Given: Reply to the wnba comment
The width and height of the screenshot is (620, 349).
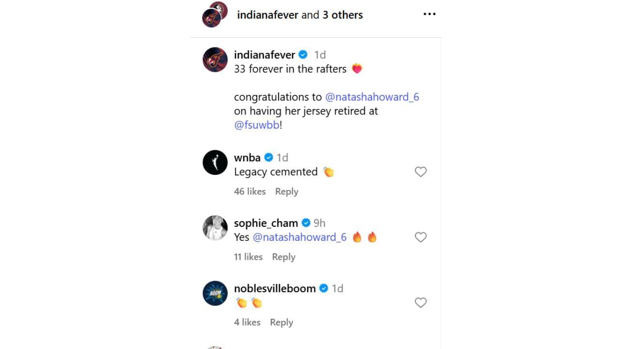Looking at the screenshot, I should point(287,191).
